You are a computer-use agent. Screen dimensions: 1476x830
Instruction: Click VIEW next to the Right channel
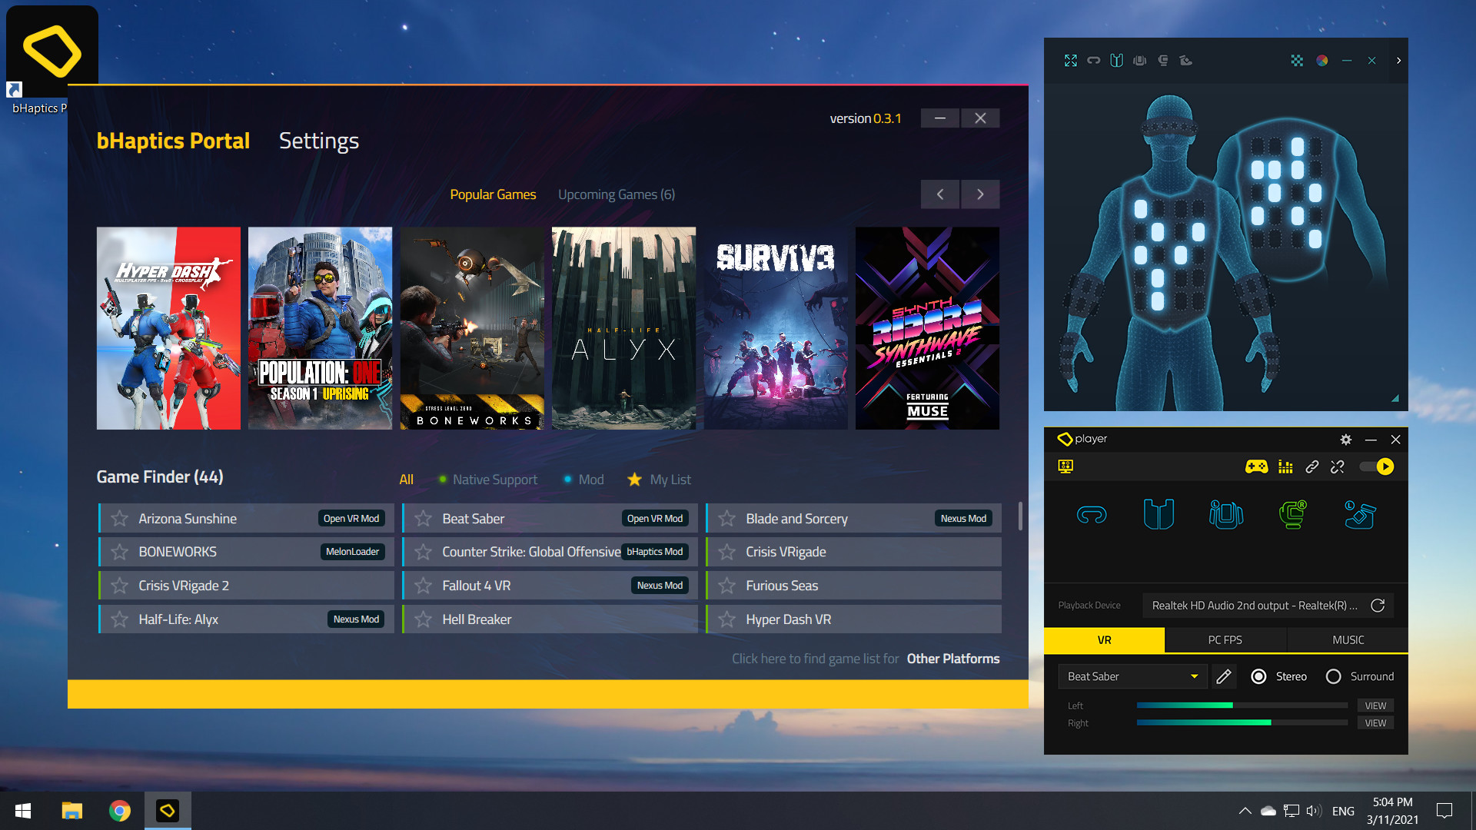coord(1375,722)
